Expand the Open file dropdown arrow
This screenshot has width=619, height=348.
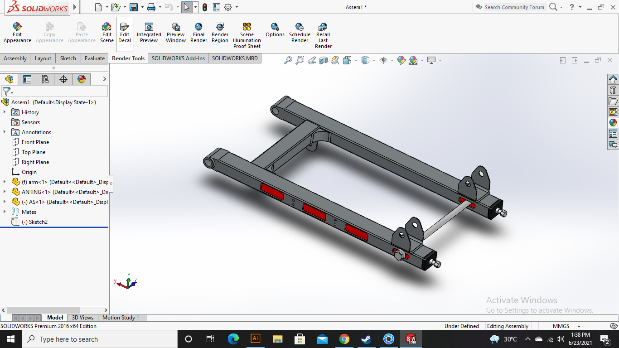click(124, 7)
